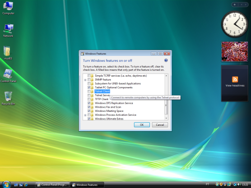The height and width of the screenshot is (188, 251).
Task: Select Tablet PC Optional Components text
Action: click(x=114, y=87)
